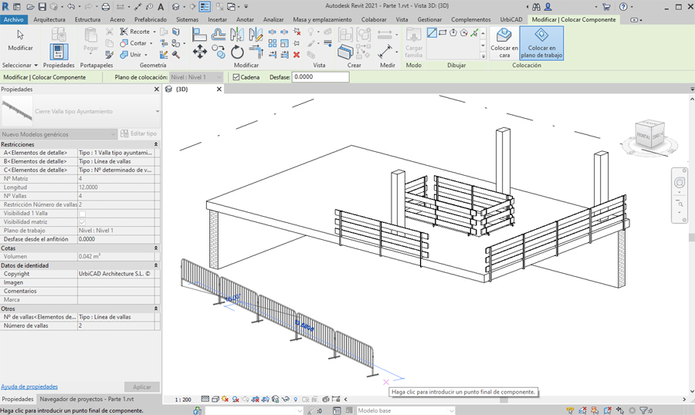Viewport: 695px width, 415px height.
Task: Click the red delete X icon
Action: [297, 55]
